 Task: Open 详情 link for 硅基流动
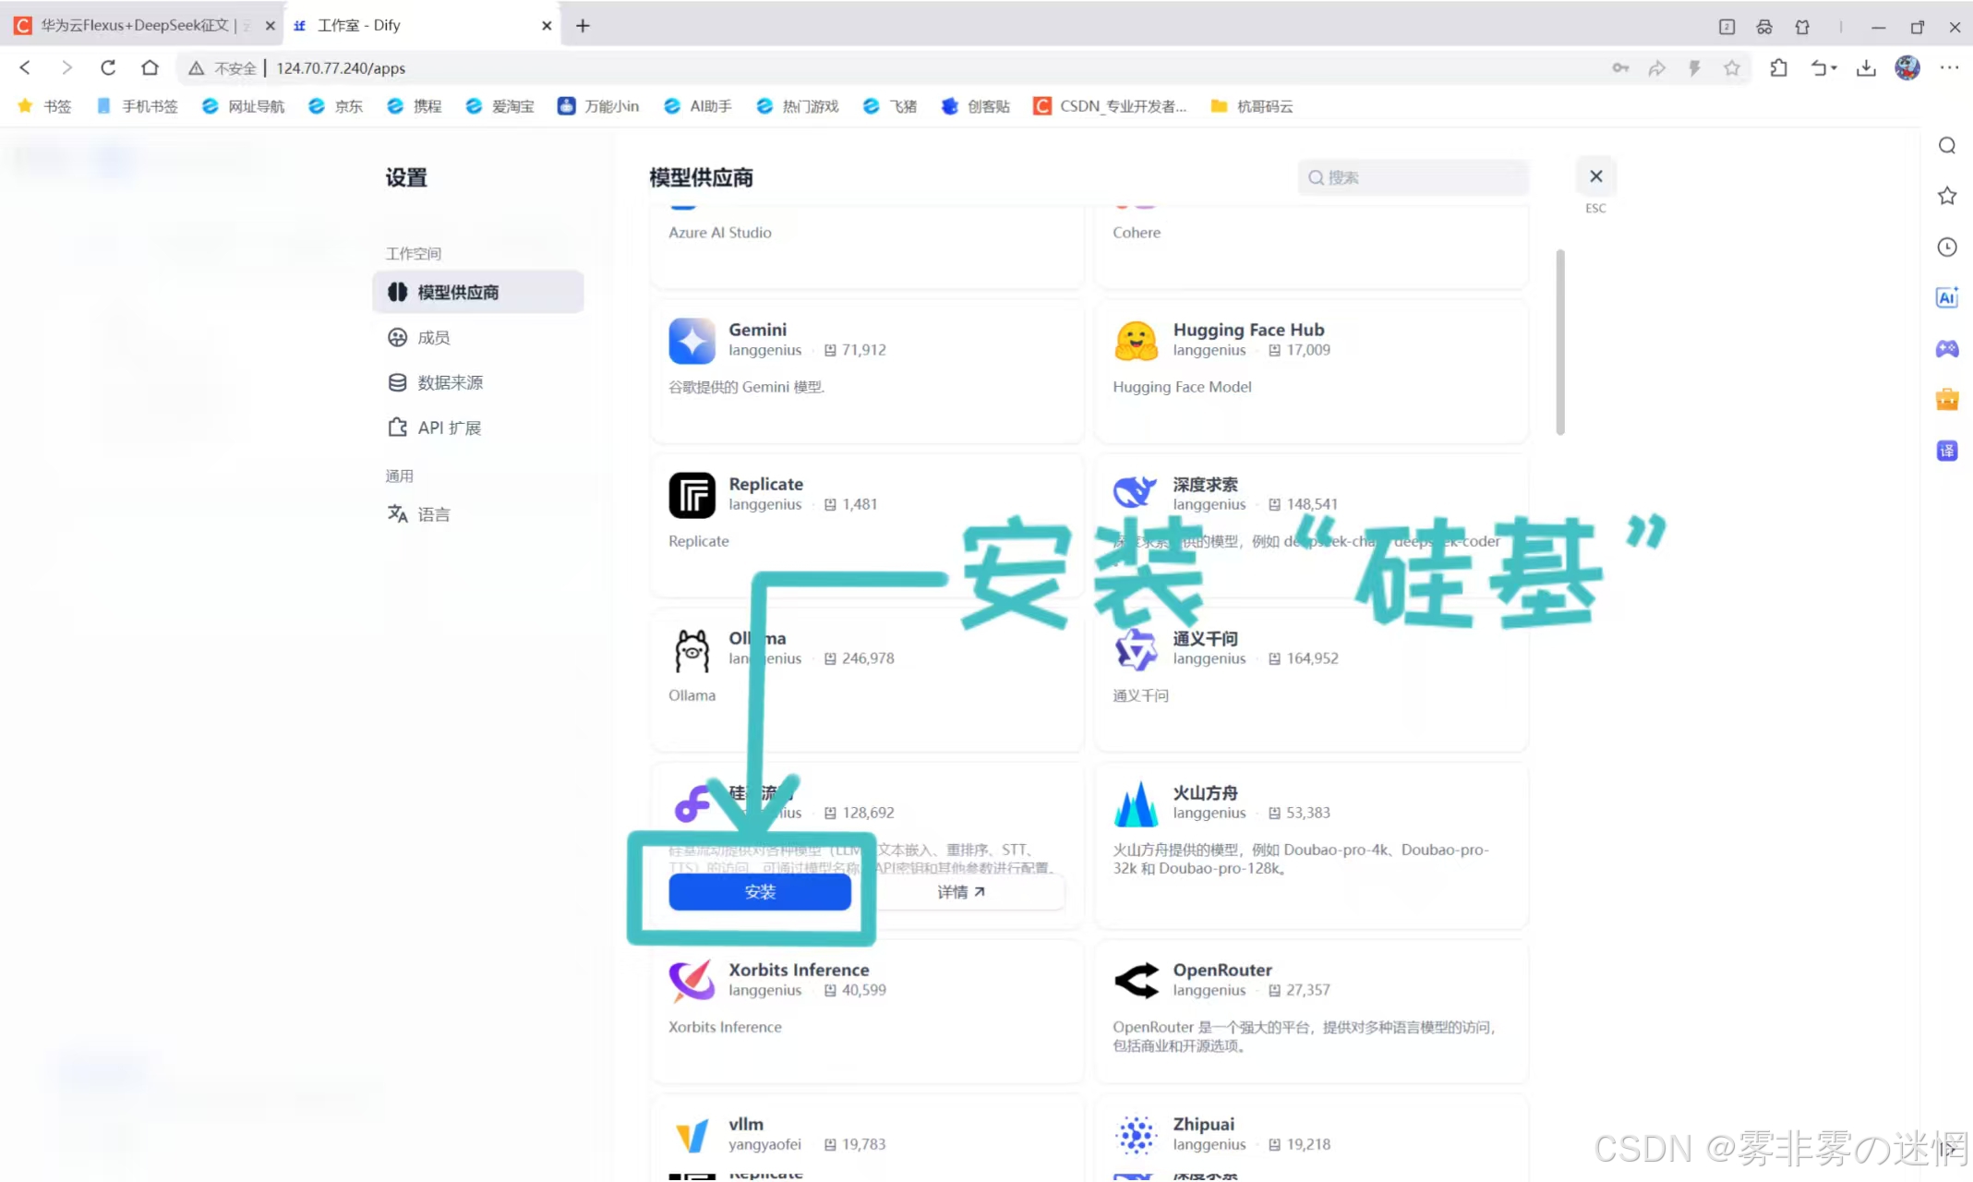960,892
